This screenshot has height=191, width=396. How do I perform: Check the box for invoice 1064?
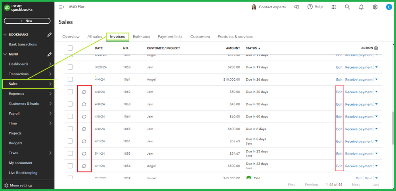[x=70, y=116]
